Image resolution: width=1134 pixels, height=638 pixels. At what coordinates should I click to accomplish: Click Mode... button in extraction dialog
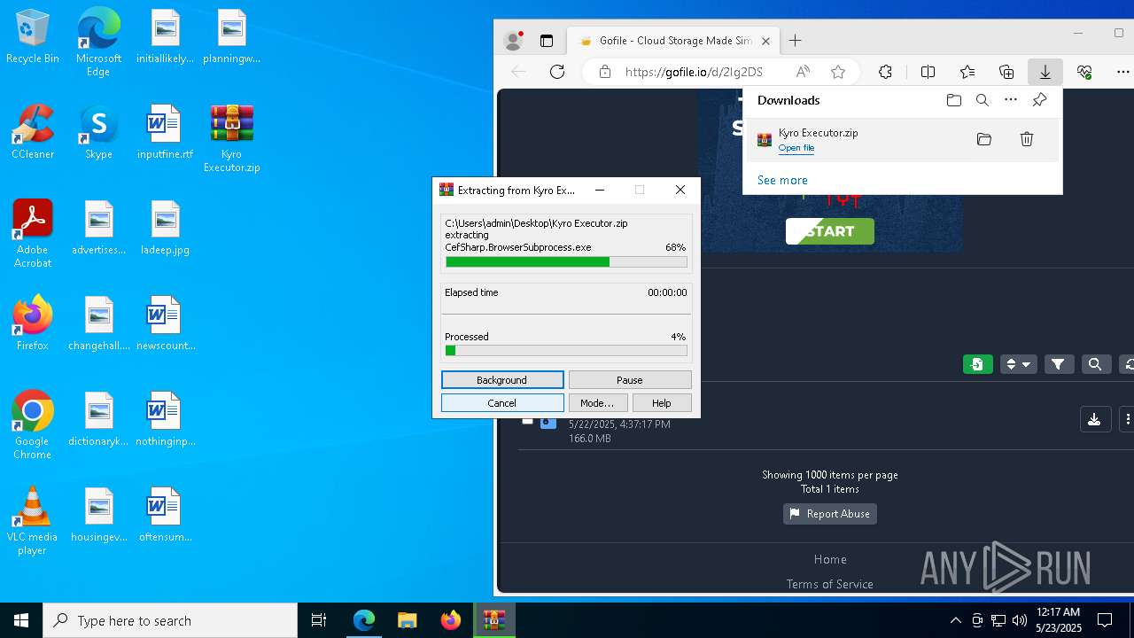point(597,403)
